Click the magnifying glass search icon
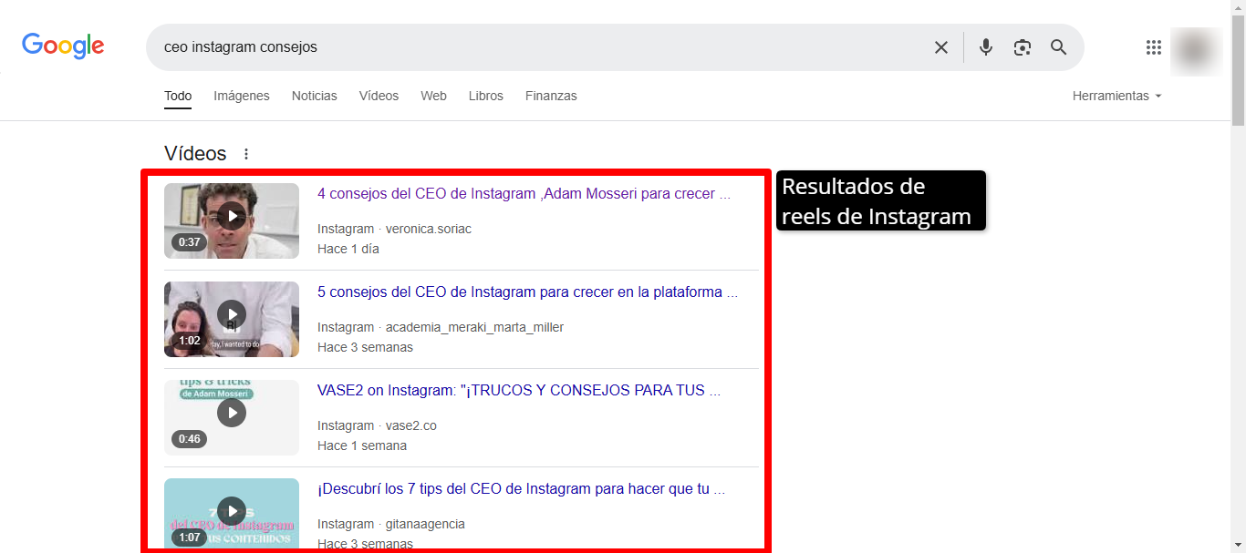1246x553 pixels. click(1058, 47)
